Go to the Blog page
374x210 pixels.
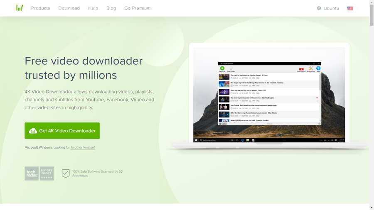tap(111, 8)
